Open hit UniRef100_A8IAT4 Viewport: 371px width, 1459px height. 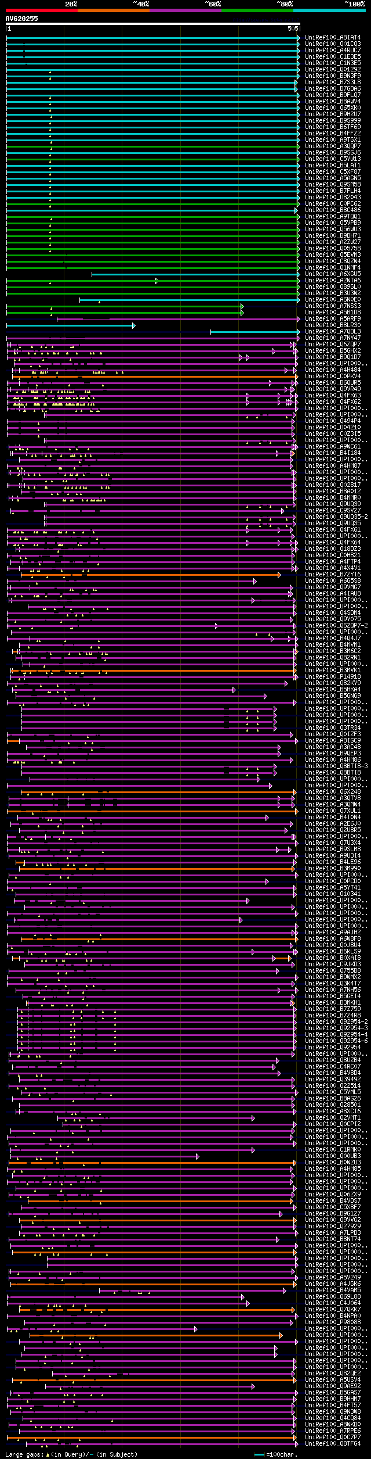[333, 38]
